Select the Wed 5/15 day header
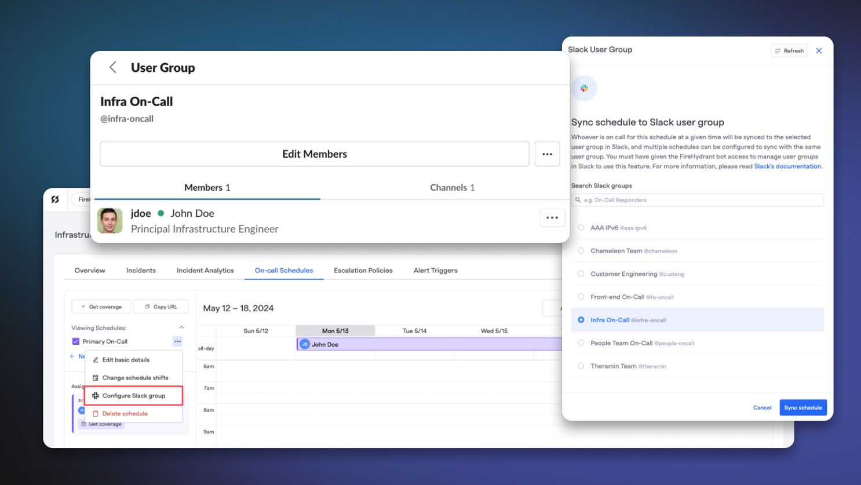The image size is (861, 485). pyautogui.click(x=494, y=331)
